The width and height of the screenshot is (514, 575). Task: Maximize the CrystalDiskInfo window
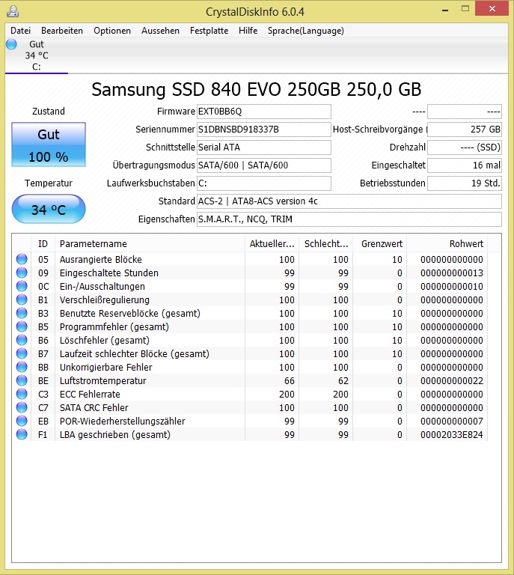tap(465, 9)
